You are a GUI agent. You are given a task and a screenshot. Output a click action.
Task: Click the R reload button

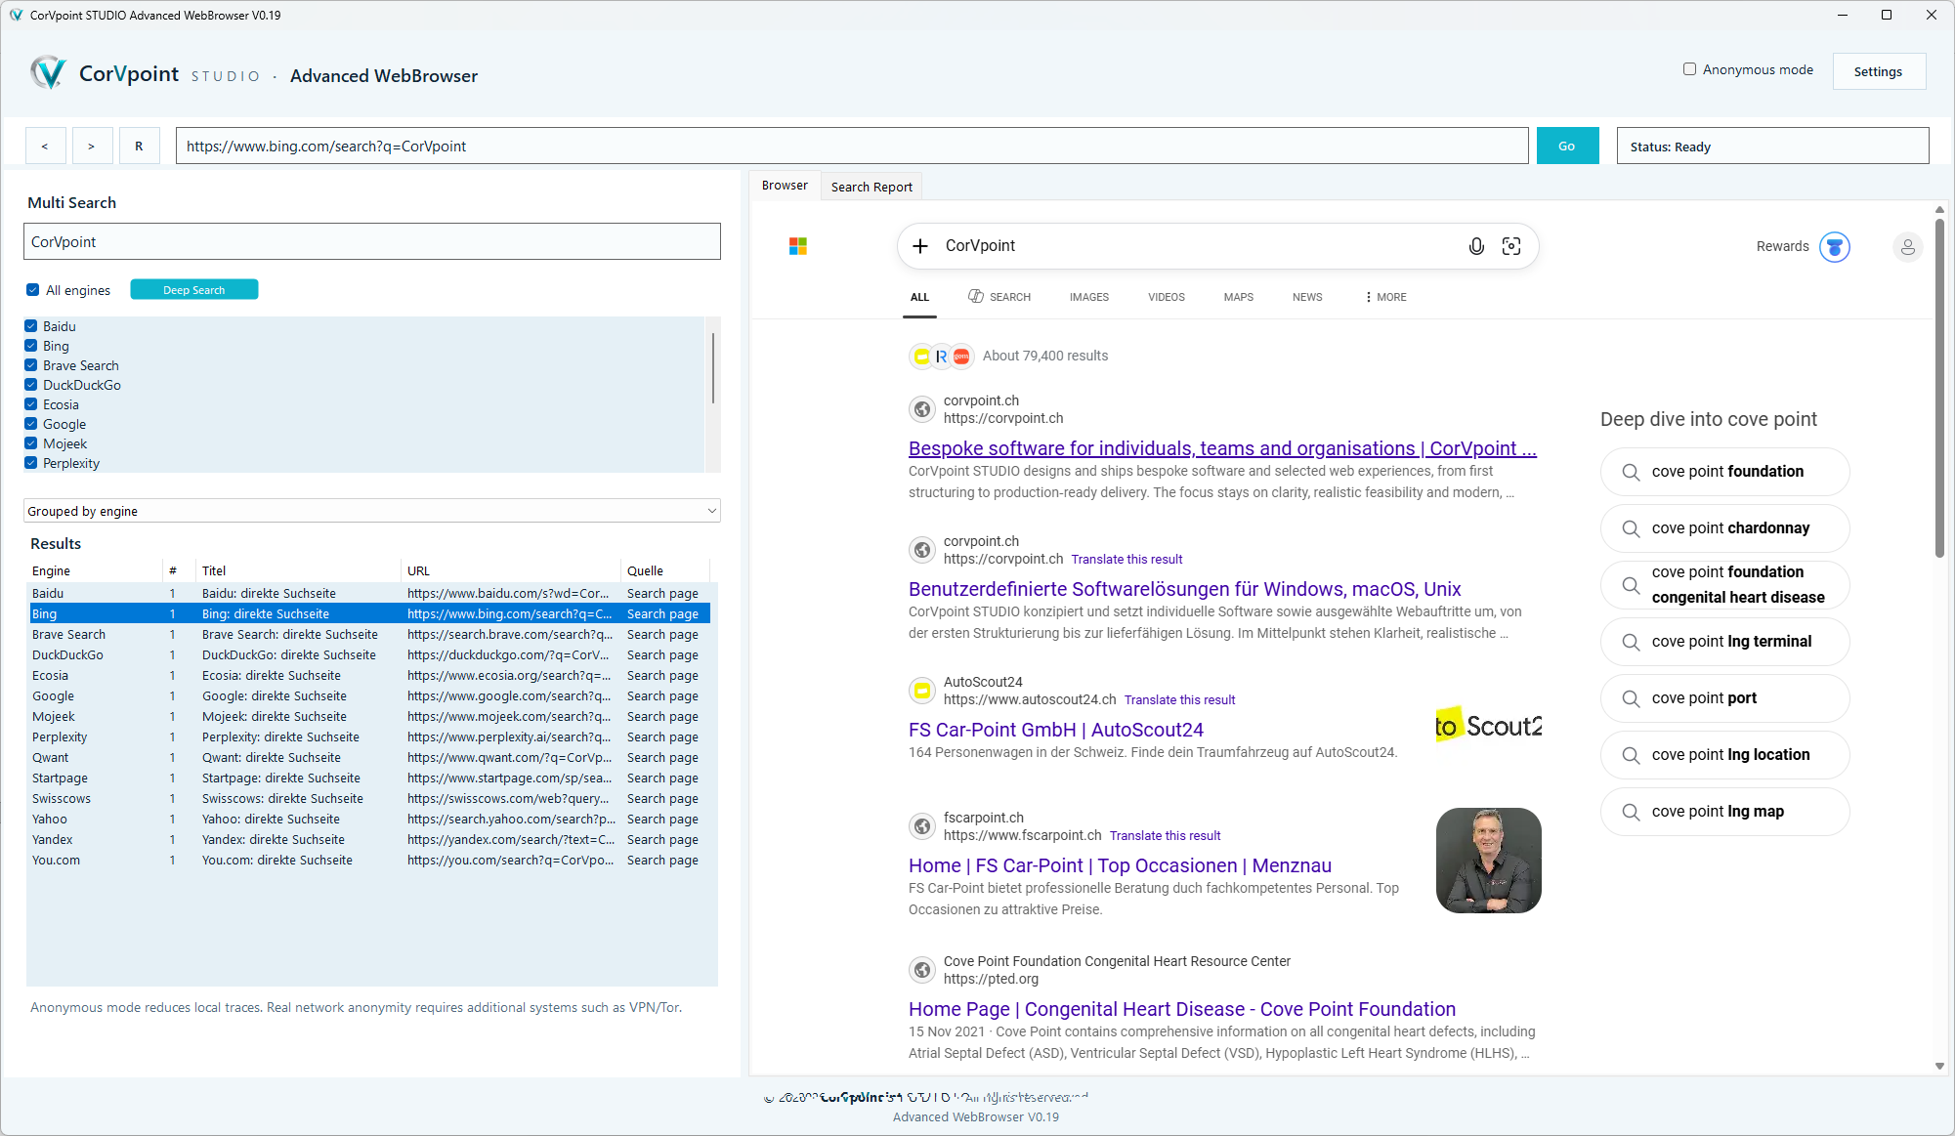point(139,146)
